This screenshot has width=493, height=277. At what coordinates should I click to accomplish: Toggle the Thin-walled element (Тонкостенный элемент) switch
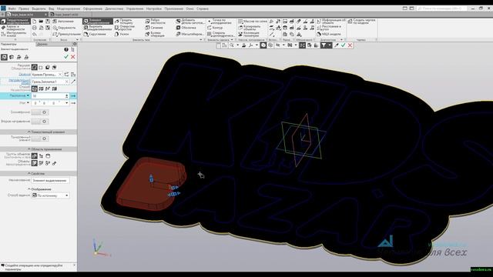coord(40,138)
